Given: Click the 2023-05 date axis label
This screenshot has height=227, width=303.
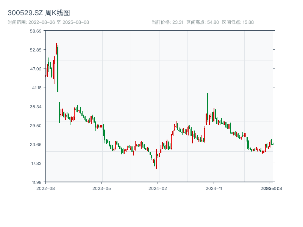Looking at the screenshot, I should pyautogui.click(x=102, y=188).
